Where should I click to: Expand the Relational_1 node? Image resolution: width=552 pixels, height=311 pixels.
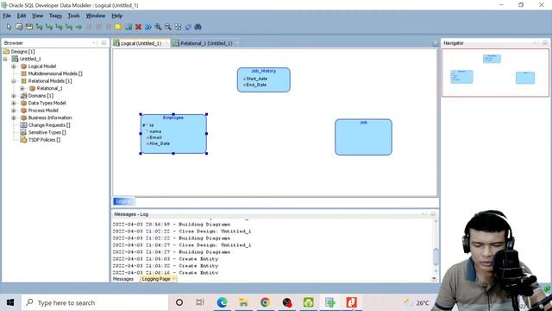(22, 88)
